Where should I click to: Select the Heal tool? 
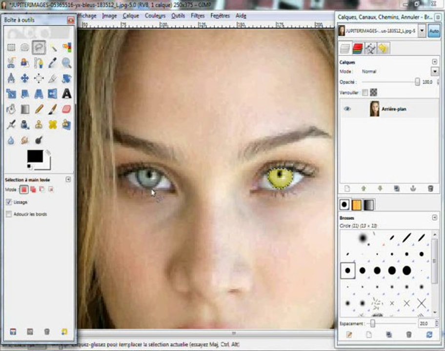point(53,124)
